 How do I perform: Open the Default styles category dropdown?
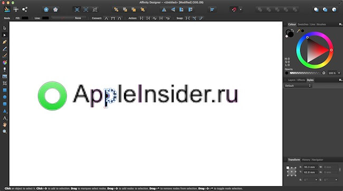coord(298,86)
